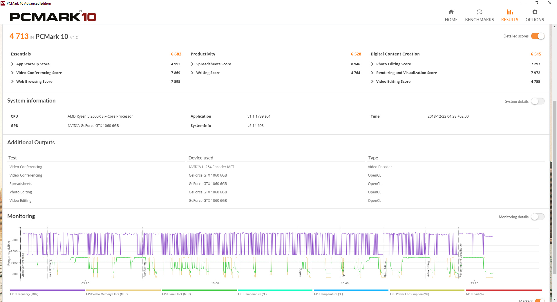Click the Digital Content Creation score 6 515

[x=536, y=54]
